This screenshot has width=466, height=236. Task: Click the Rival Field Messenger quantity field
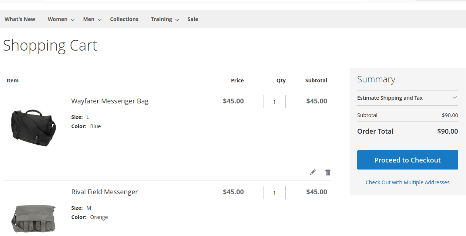coord(274,192)
